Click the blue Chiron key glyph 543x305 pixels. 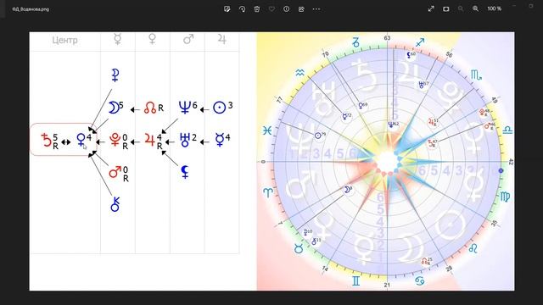(x=115, y=203)
